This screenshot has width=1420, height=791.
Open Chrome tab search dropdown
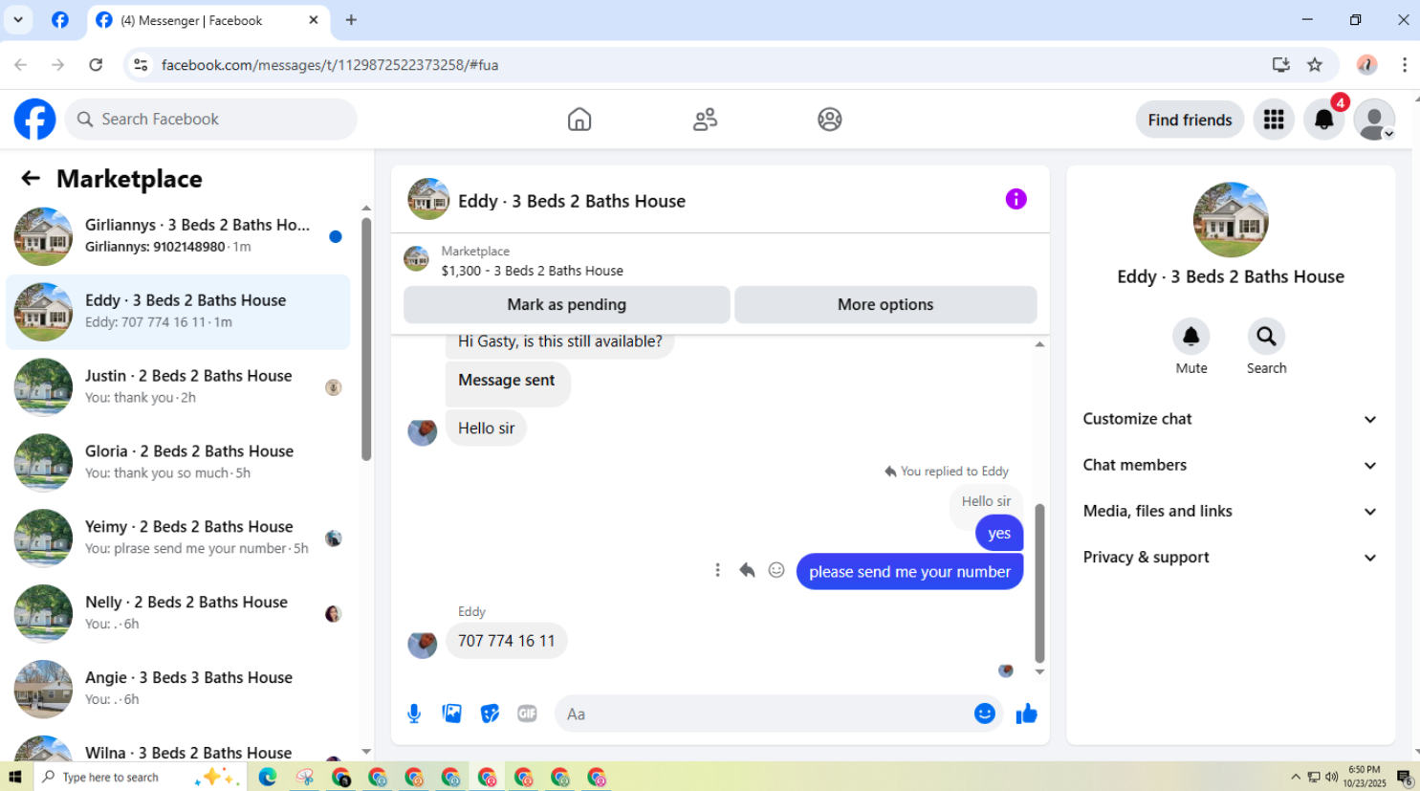pos(17,20)
